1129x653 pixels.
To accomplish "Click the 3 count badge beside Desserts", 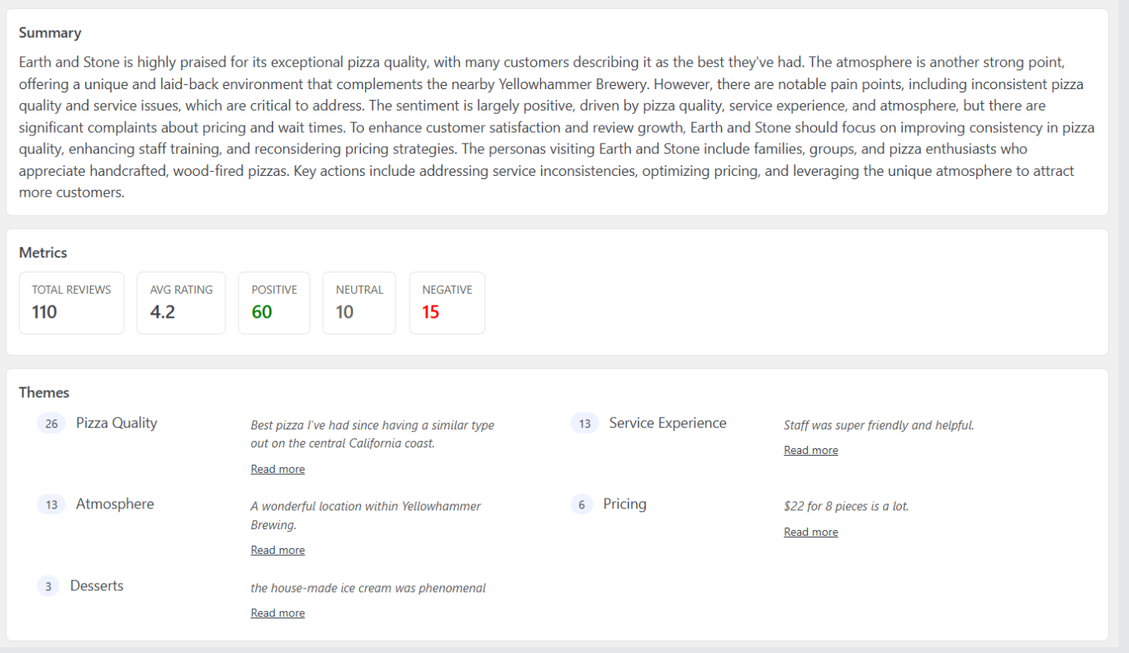I will [48, 586].
